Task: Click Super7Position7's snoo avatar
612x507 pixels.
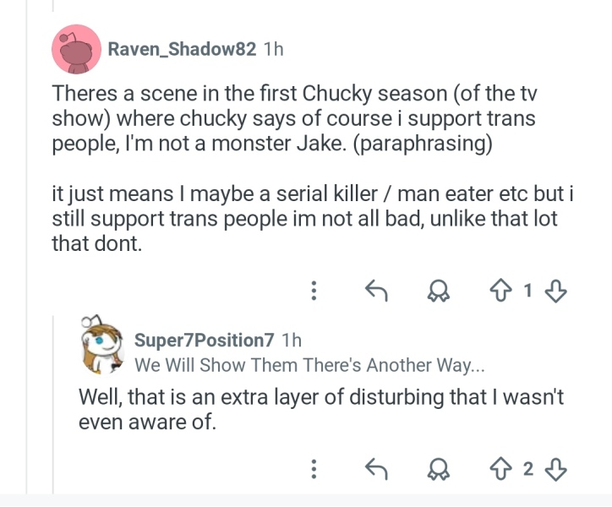Action: pos(102,345)
